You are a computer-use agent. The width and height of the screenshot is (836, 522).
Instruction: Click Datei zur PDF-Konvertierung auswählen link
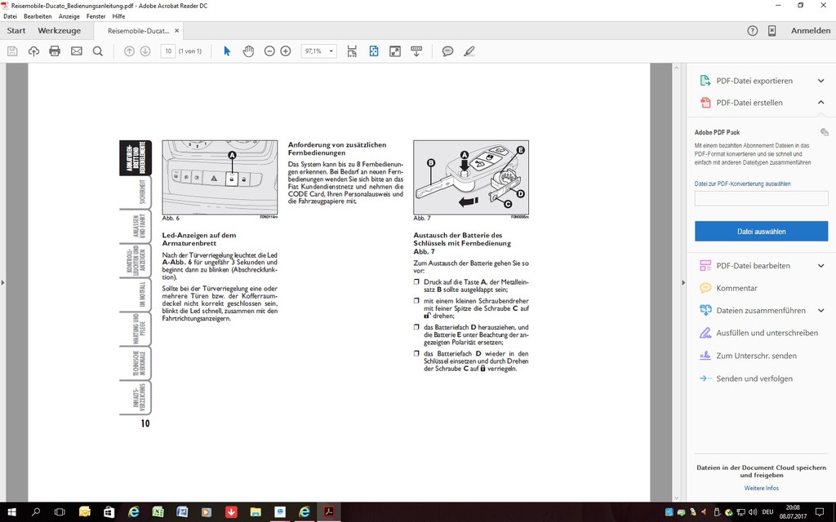click(742, 184)
